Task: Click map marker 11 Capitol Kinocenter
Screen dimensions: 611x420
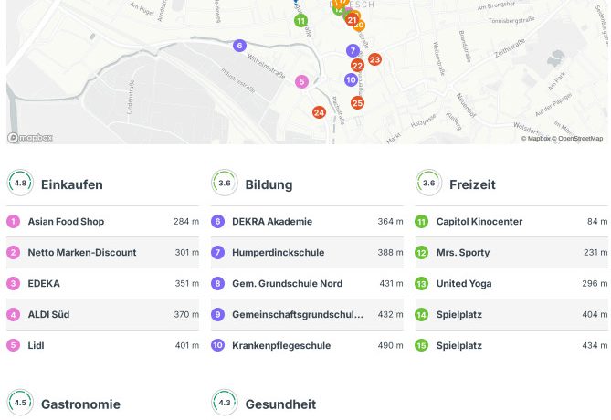Action: pos(300,21)
